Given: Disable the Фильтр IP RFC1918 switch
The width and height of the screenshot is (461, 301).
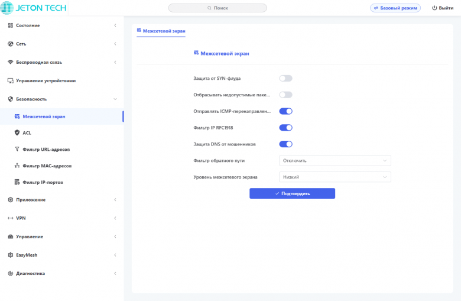Looking at the screenshot, I should [285, 127].
